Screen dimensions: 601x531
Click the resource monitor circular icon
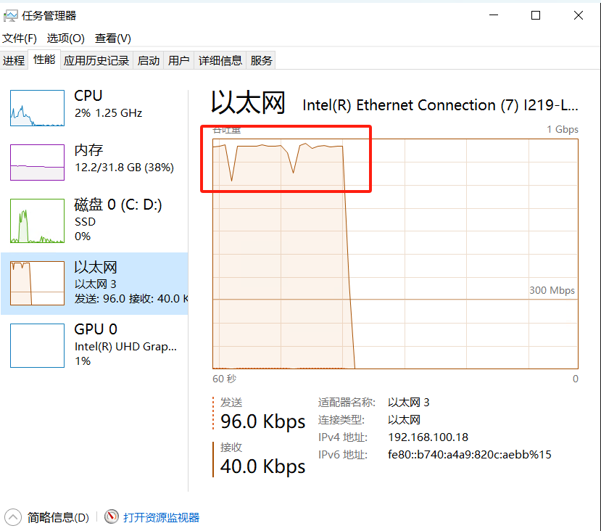coord(112,516)
